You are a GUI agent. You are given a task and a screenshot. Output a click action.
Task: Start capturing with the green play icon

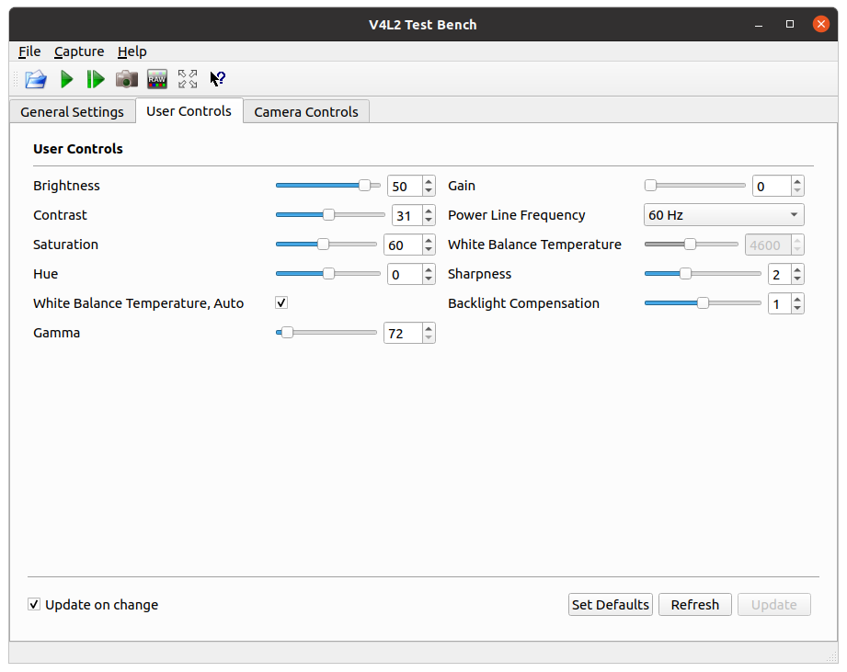[x=66, y=79]
